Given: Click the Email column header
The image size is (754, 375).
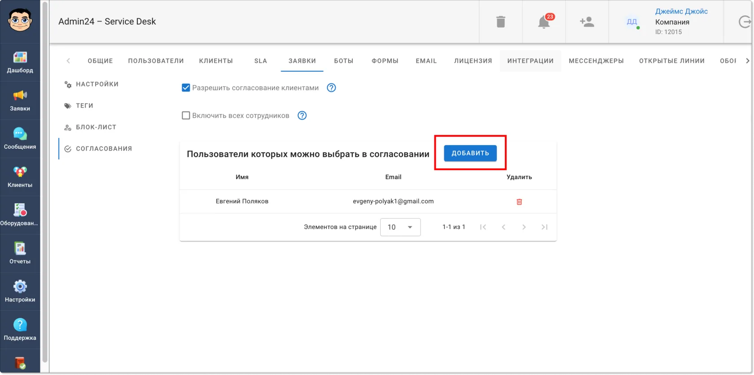Looking at the screenshot, I should click(x=393, y=177).
